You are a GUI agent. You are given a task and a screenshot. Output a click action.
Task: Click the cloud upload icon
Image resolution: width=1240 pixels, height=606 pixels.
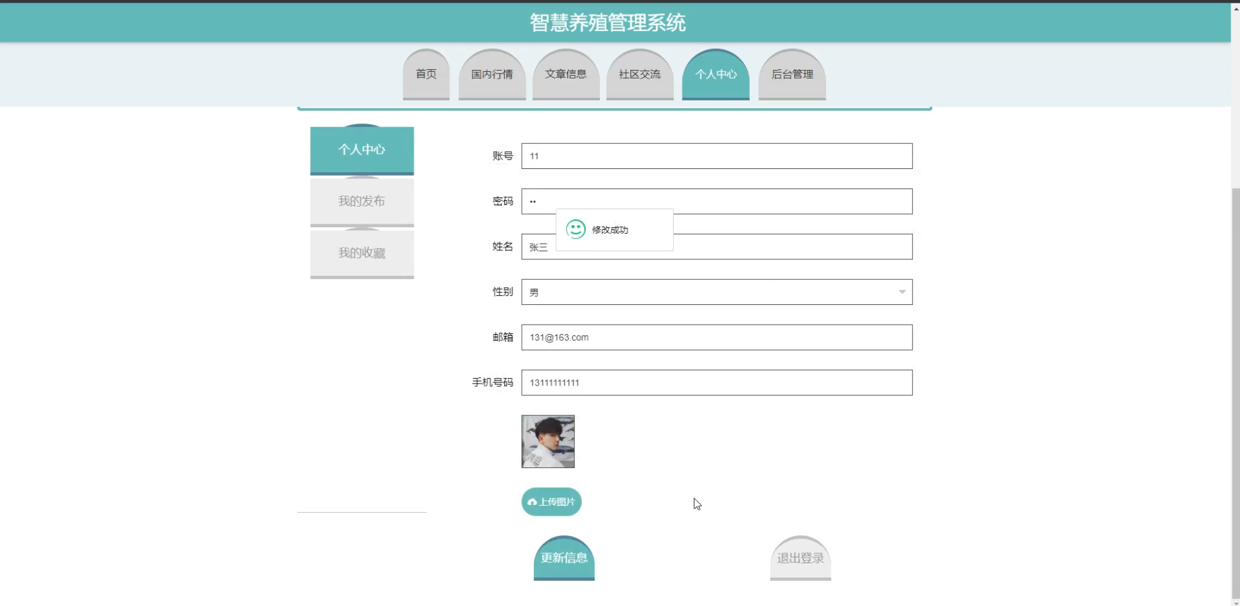pyautogui.click(x=532, y=502)
